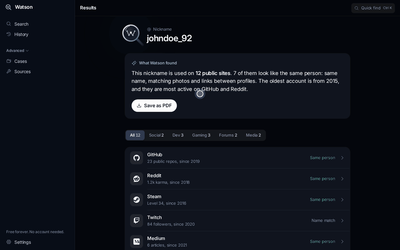The height and width of the screenshot is (250, 400).
Task: Click the Medium logo icon
Action: (137, 242)
